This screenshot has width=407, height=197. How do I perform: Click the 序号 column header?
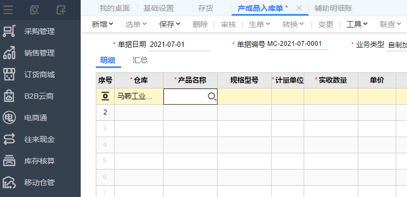[105, 80]
